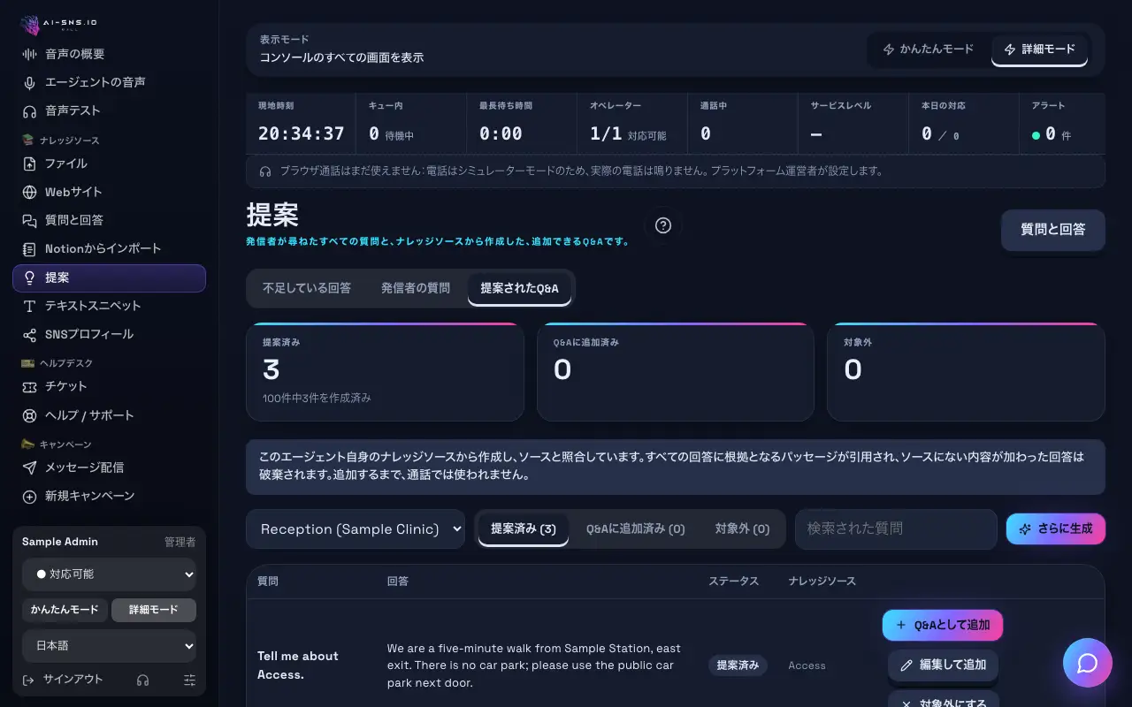Screen dimensions: 1132x707
Task: Open エージェントの音声 microphone item
Action: coord(109,82)
